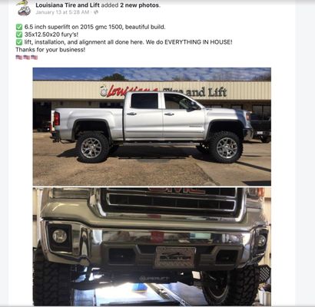The height and width of the screenshot is (307, 315).
Task: Click the "Thanks for your business!" text
Action: point(51,50)
